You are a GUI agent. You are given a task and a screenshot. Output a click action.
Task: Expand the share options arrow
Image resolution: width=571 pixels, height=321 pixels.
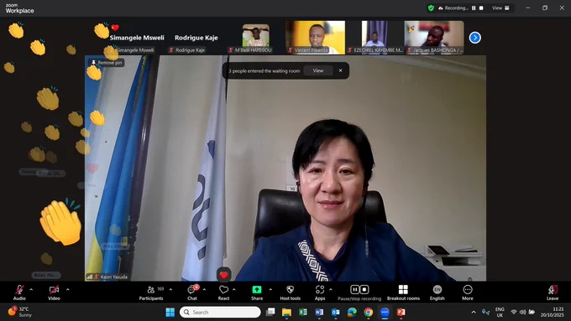click(270, 290)
